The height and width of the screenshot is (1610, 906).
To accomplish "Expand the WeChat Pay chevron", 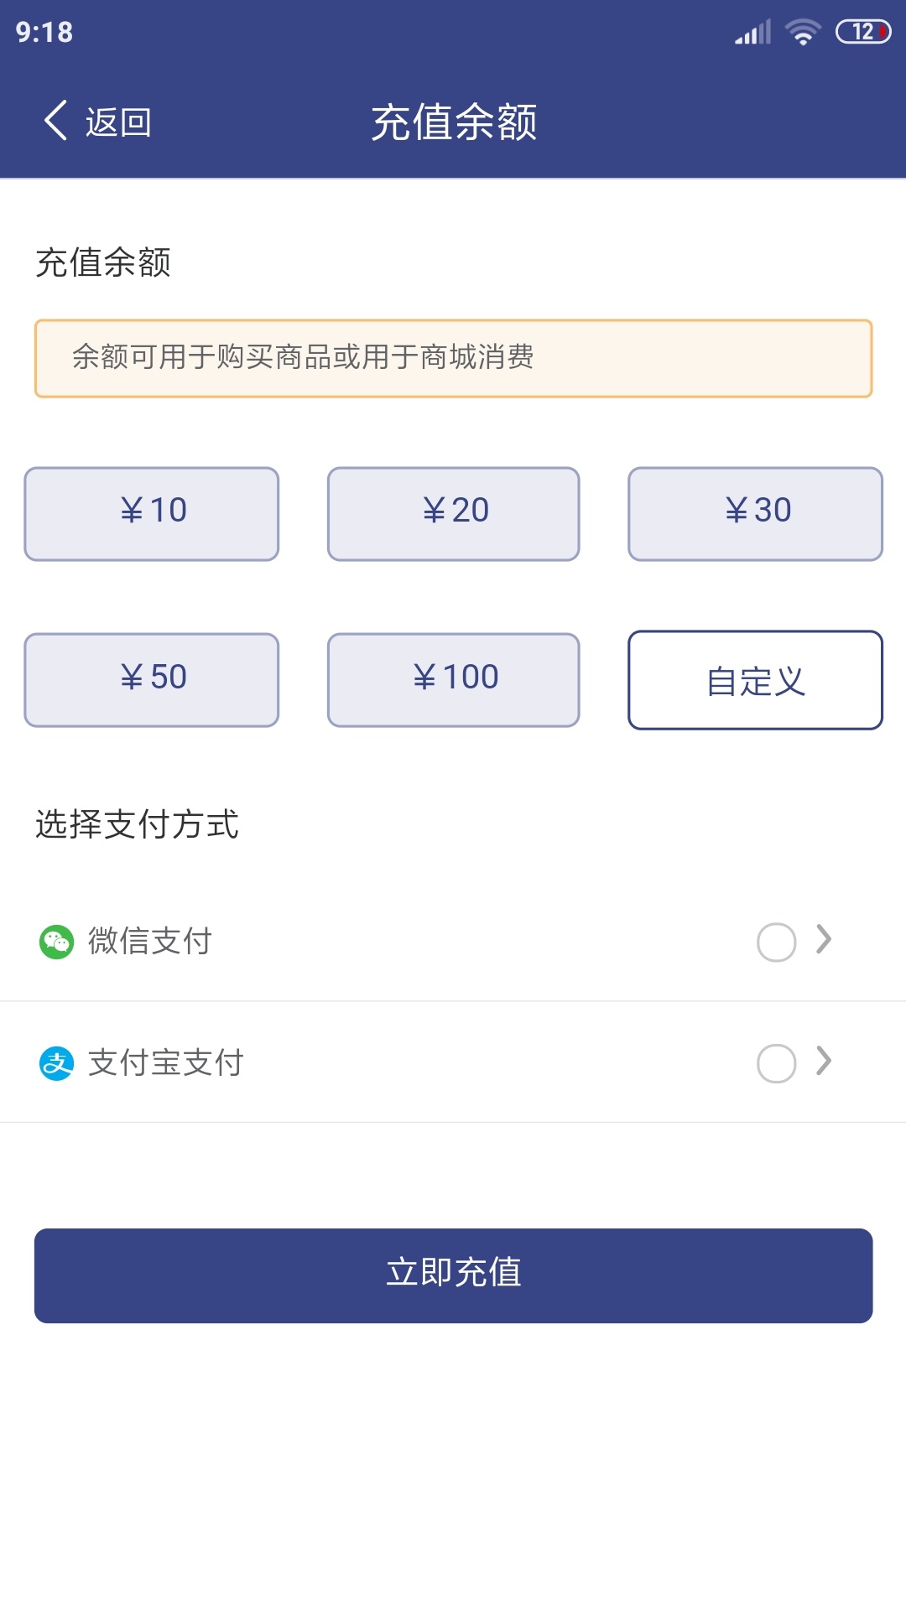I will pyautogui.click(x=824, y=940).
